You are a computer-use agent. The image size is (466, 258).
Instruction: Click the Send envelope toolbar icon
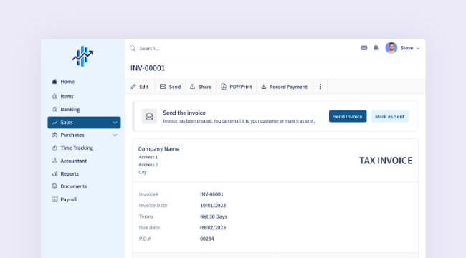(x=163, y=87)
